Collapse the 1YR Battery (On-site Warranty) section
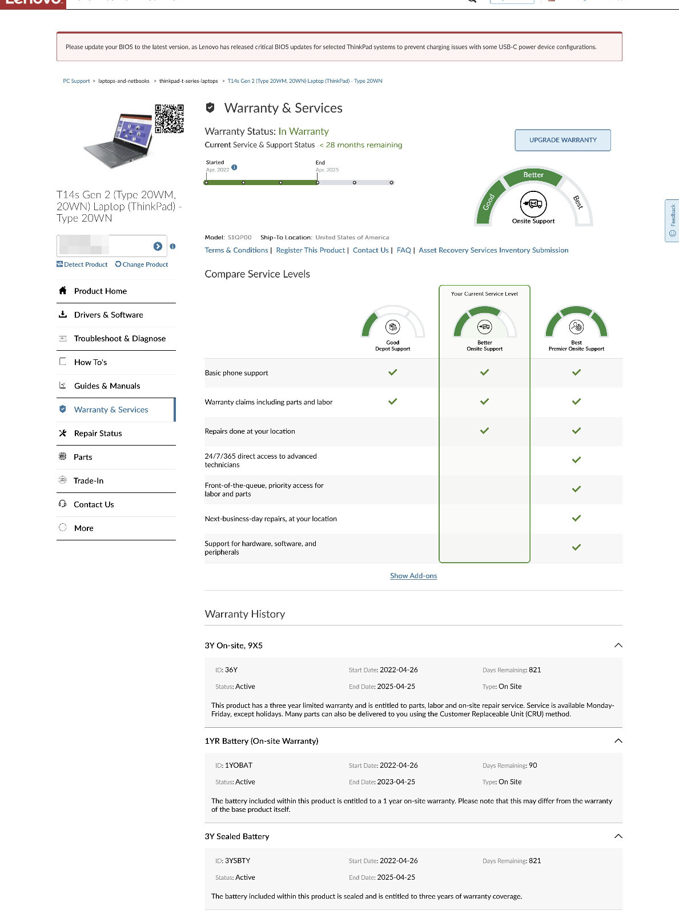Image resolution: width=679 pixels, height=914 pixels. pyautogui.click(x=618, y=741)
